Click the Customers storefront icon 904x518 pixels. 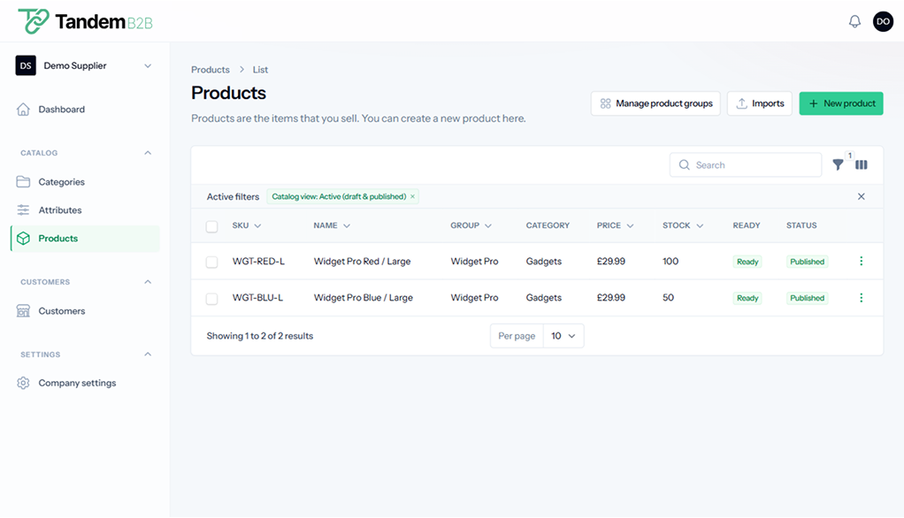pyautogui.click(x=23, y=310)
